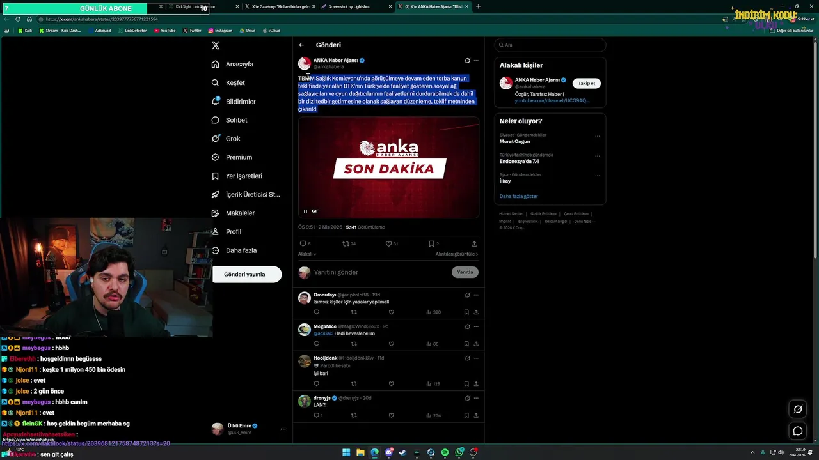
Task: Repost Omerdayı's reply
Action: 354,312
